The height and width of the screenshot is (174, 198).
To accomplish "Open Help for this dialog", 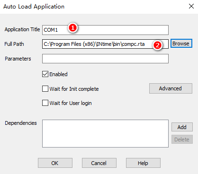I will point(143,163).
